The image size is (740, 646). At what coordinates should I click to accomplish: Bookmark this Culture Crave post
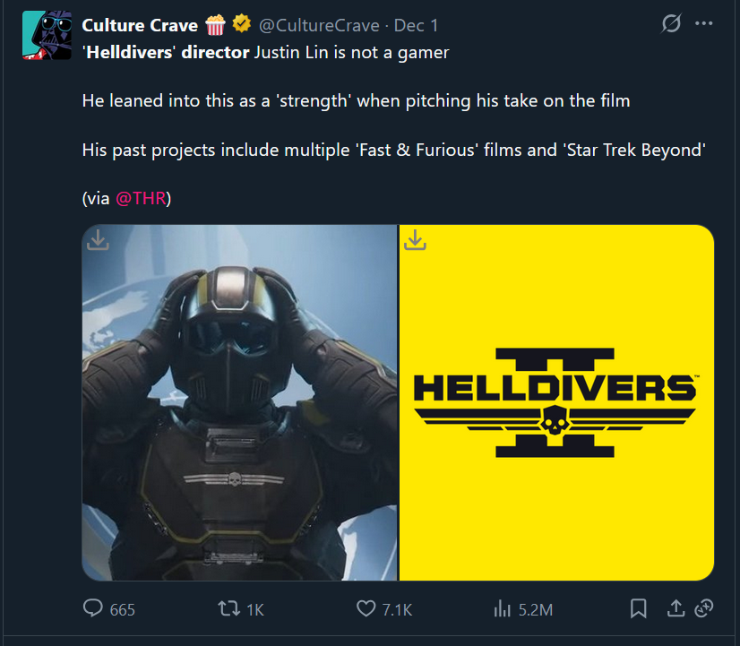click(x=638, y=608)
